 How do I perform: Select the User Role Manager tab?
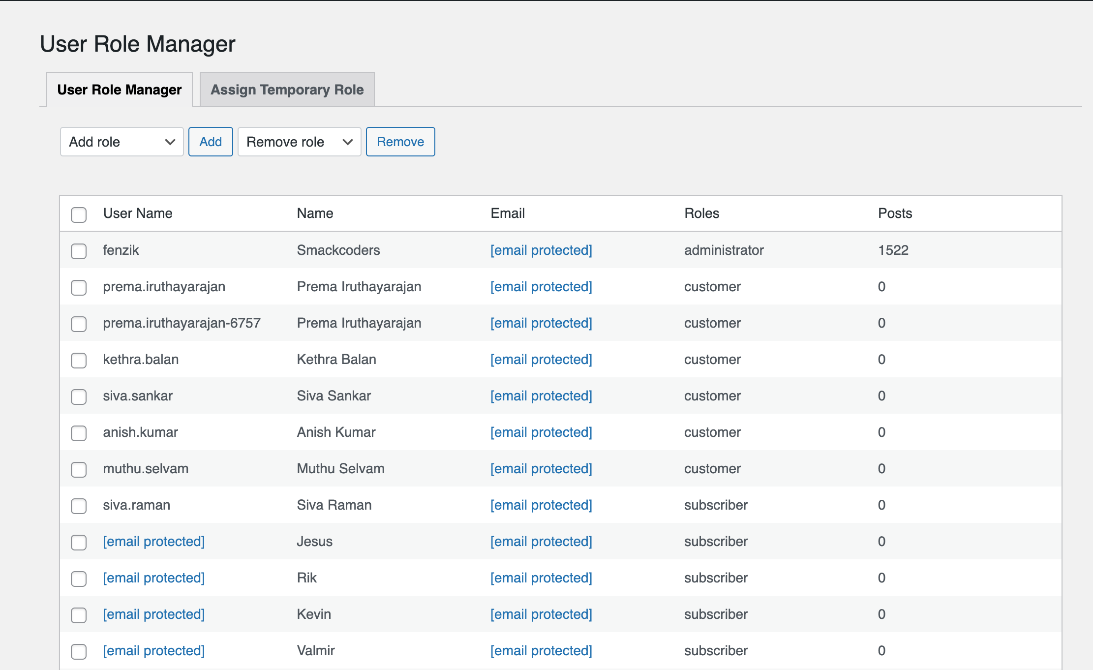click(x=119, y=89)
